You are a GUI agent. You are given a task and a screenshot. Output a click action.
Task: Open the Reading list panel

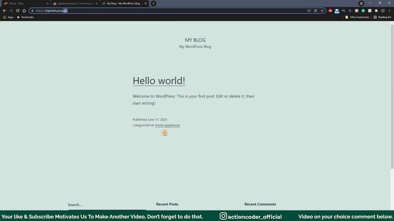(382, 17)
